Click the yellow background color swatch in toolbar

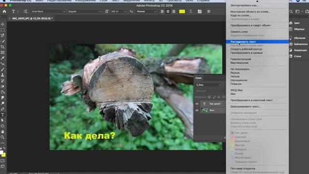click(x=4, y=155)
